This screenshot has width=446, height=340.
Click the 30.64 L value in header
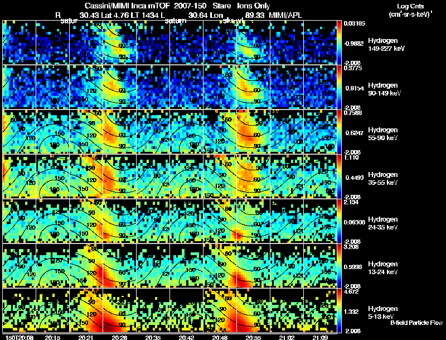tap(198, 15)
